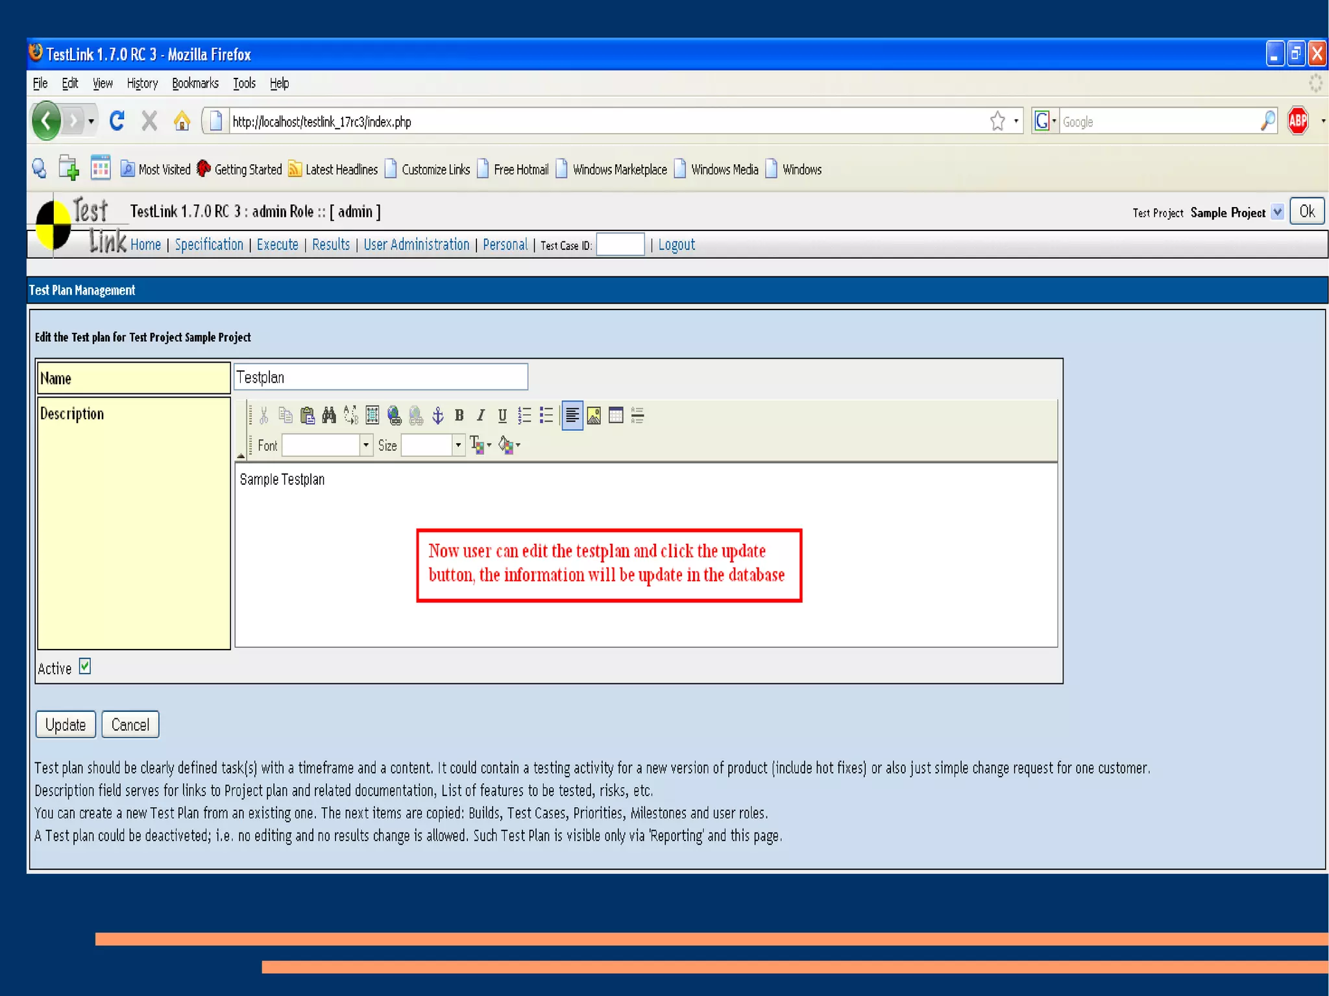Viewport: 1329px width, 996px height.
Task: Open the Bookmarks menu
Action: 195,83
